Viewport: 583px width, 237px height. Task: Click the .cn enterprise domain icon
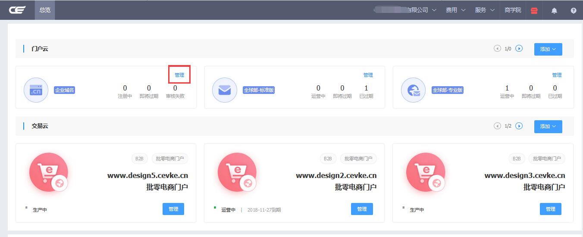pos(36,90)
